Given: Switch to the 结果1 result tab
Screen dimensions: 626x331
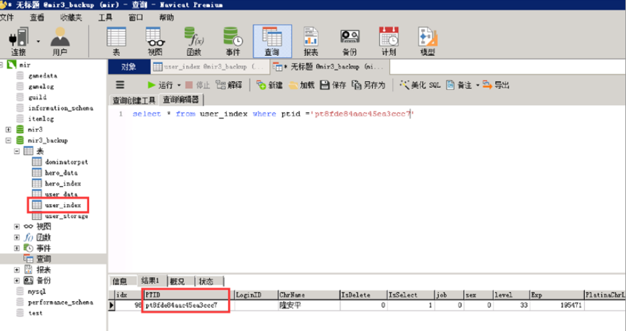Looking at the screenshot, I should 151,280.
